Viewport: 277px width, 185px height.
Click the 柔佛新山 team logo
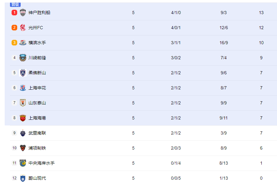tap(23, 73)
